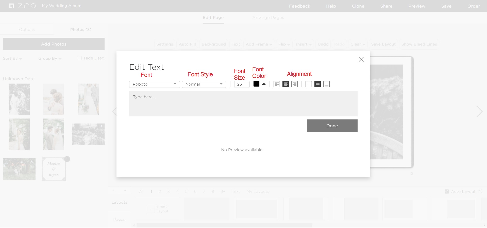Open Help in the top bar
The image size is (487, 228).
coord(331,6)
